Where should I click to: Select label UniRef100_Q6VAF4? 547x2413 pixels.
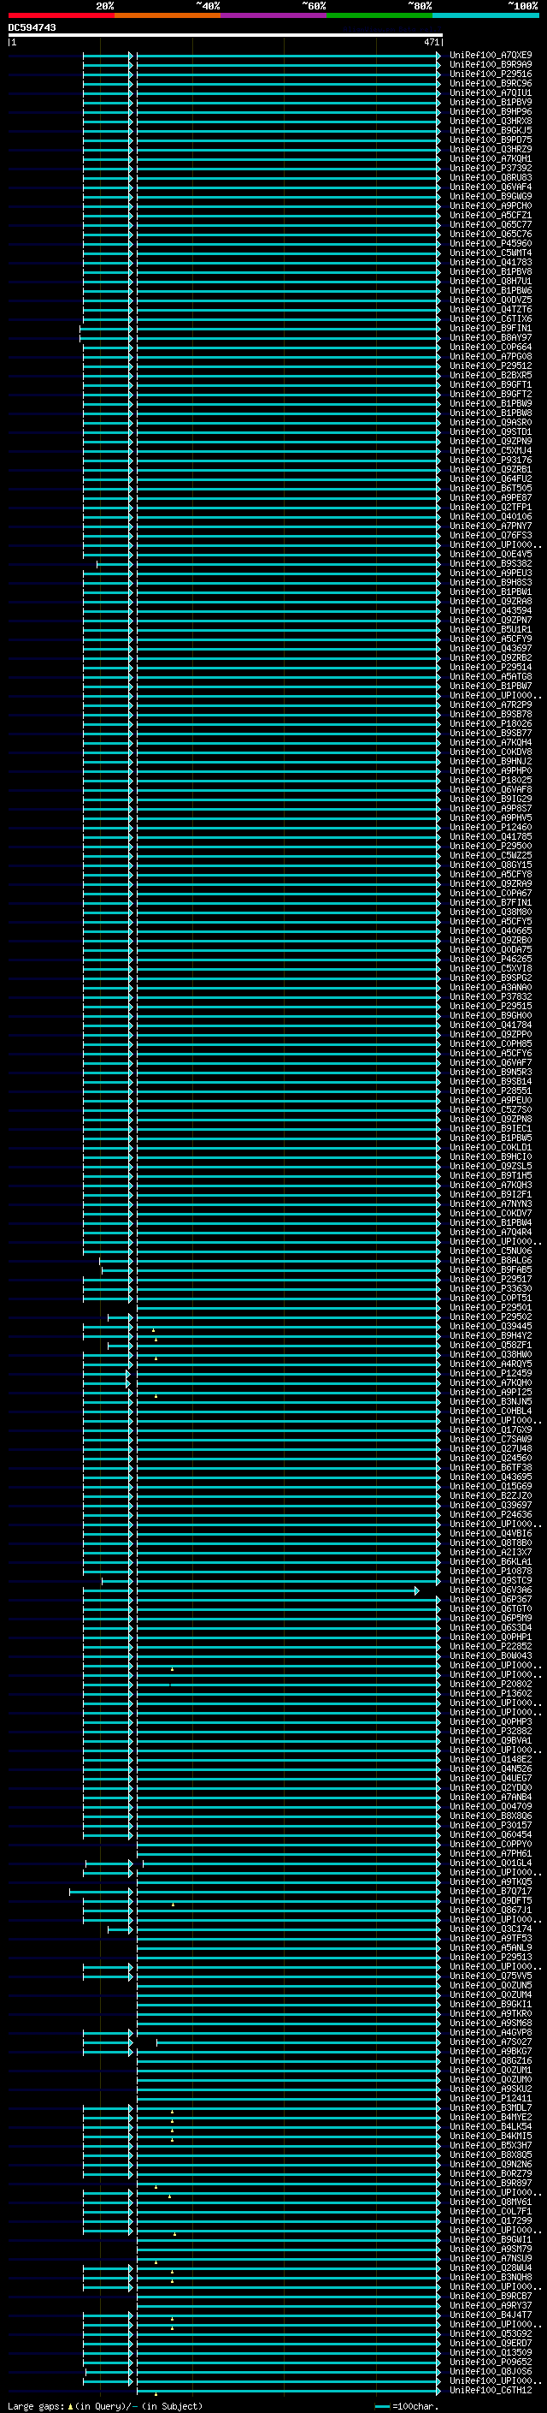(x=491, y=187)
